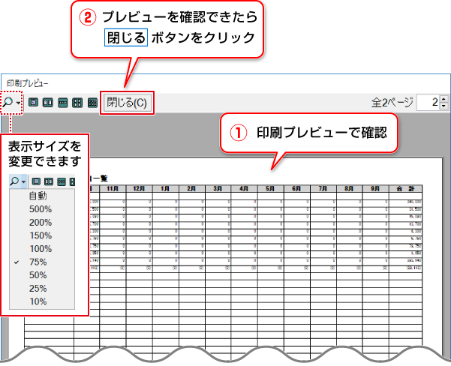Viewport: 451px width, 366px height.
Task: Select the three-page view icon in the main toolbar
Action: click(x=63, y=103)
